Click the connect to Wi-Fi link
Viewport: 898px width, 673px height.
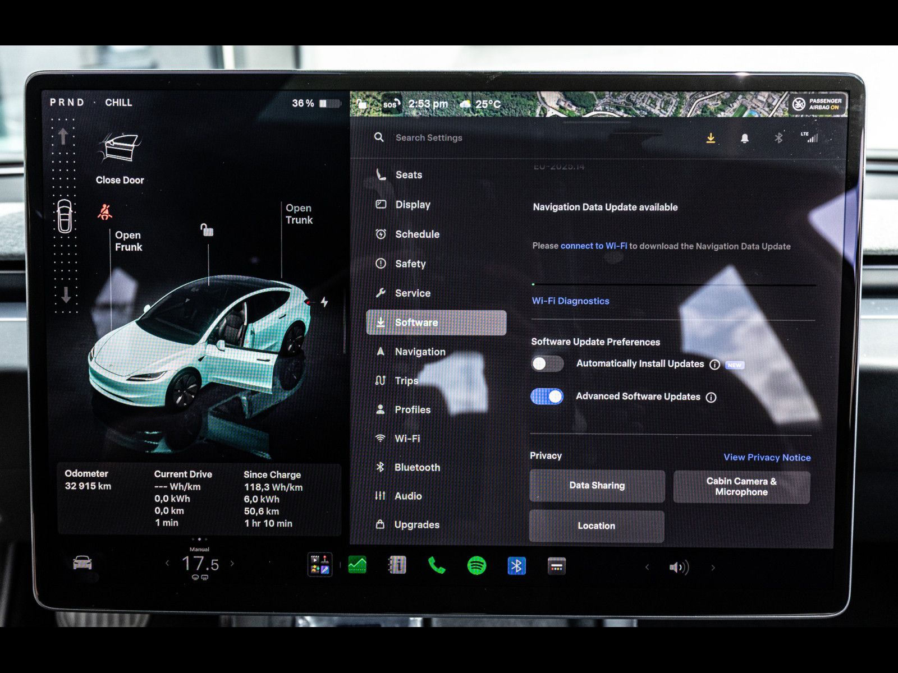point(594,246)
